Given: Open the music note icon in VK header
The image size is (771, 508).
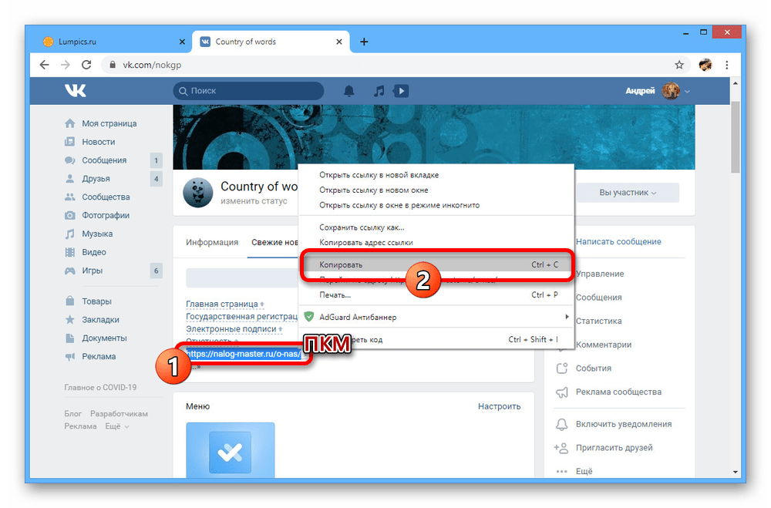Looking at the screenshot, I should 379,91.
